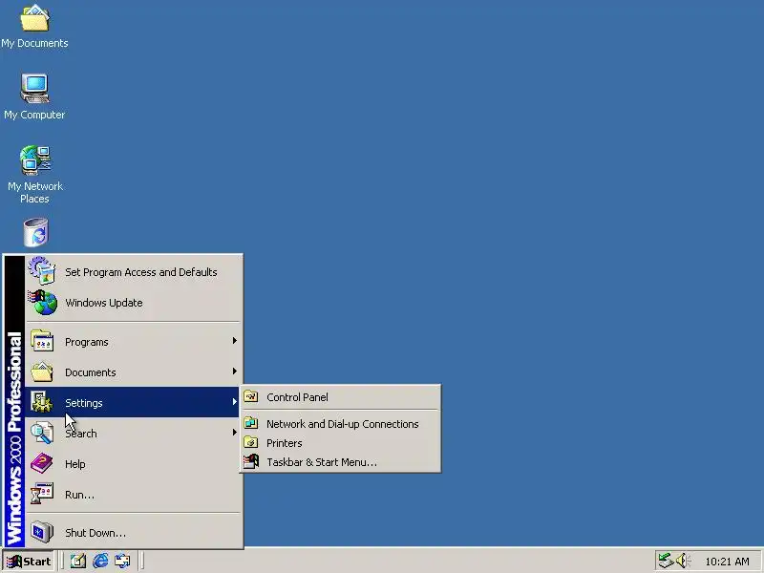Choose Shut Down… from Start menu
764x573 pixels.
[134, 533]
